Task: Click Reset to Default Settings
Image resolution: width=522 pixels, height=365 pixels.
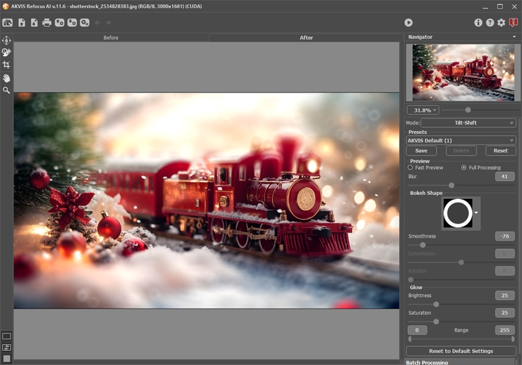Action: pos(461,351)
